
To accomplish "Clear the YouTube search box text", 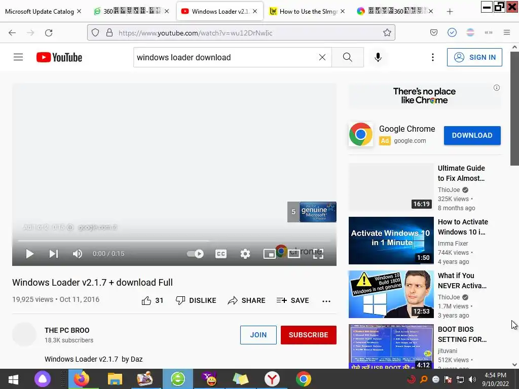I will pyautogui.click(x=322, y=57).
